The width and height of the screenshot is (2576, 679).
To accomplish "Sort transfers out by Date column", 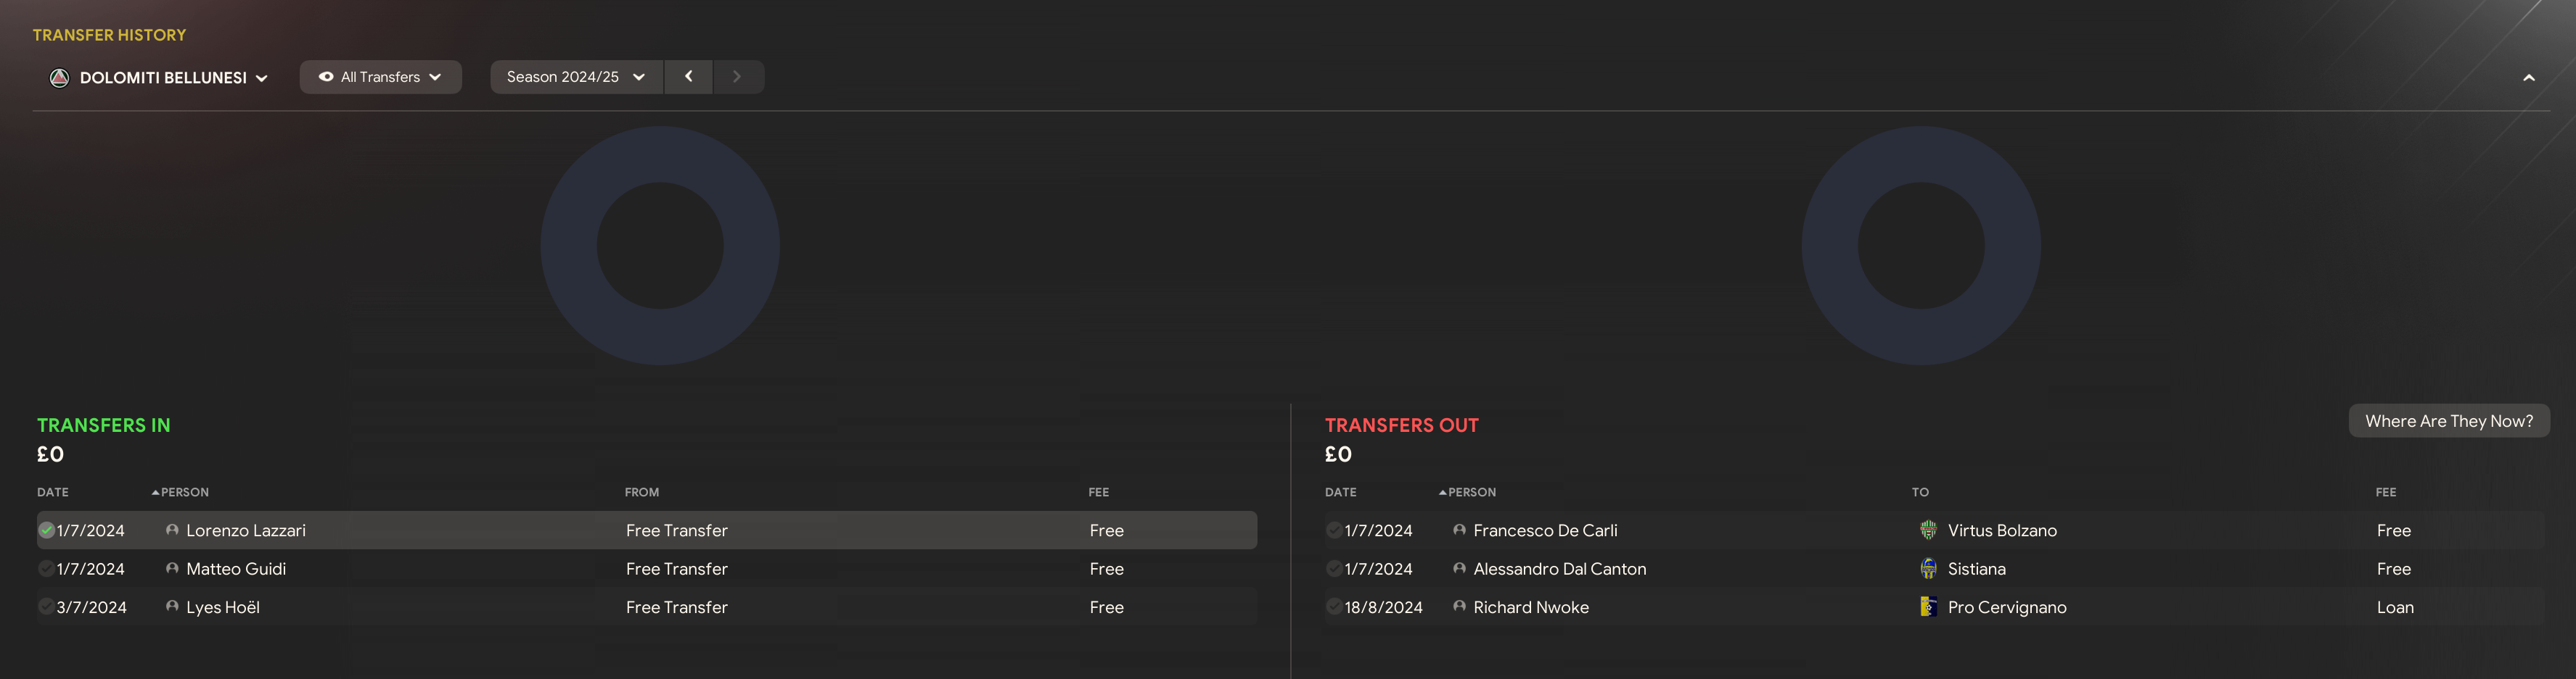I will click(x=1340, y=492).
